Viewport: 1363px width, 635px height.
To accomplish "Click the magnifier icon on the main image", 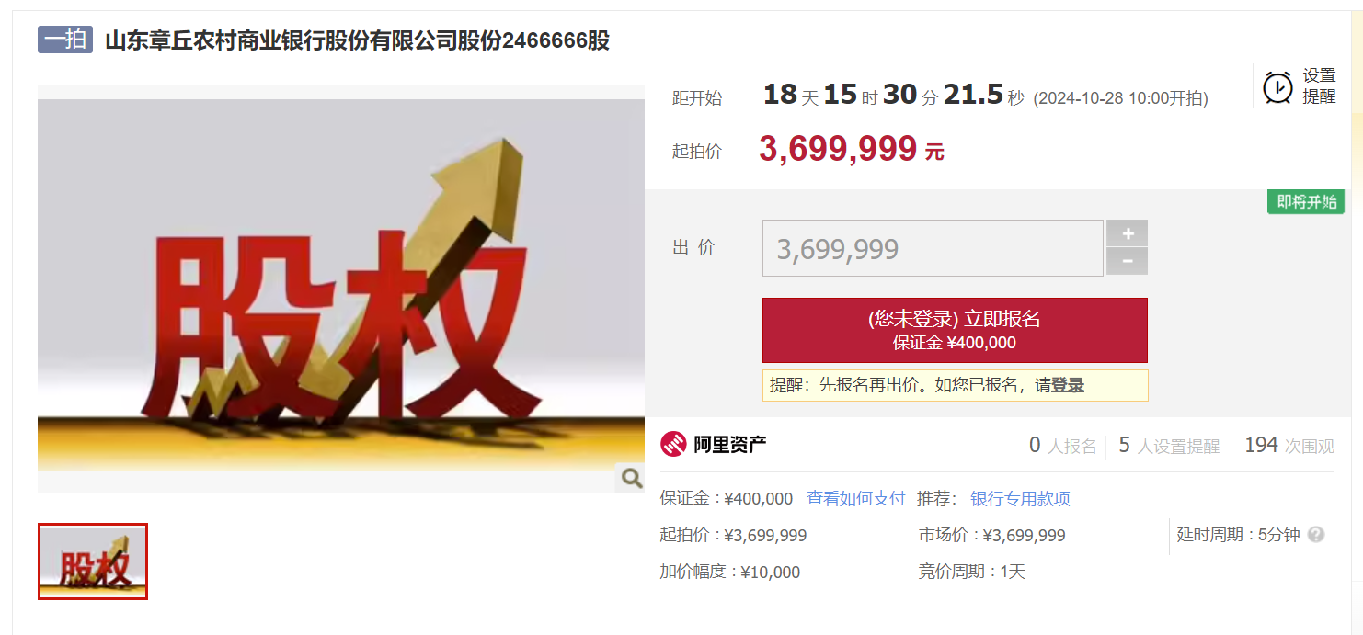I will (x=631, y=478).
